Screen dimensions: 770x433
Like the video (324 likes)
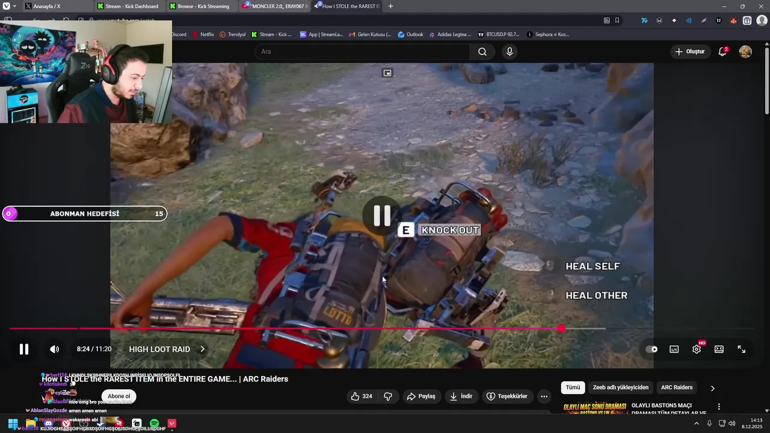coord(362,396)
